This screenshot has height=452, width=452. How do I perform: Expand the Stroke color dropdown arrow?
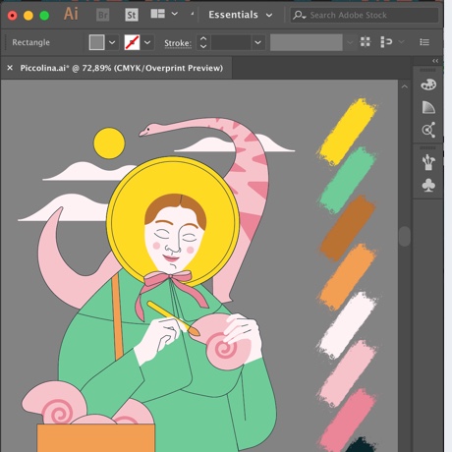click(x=147, y=42)
